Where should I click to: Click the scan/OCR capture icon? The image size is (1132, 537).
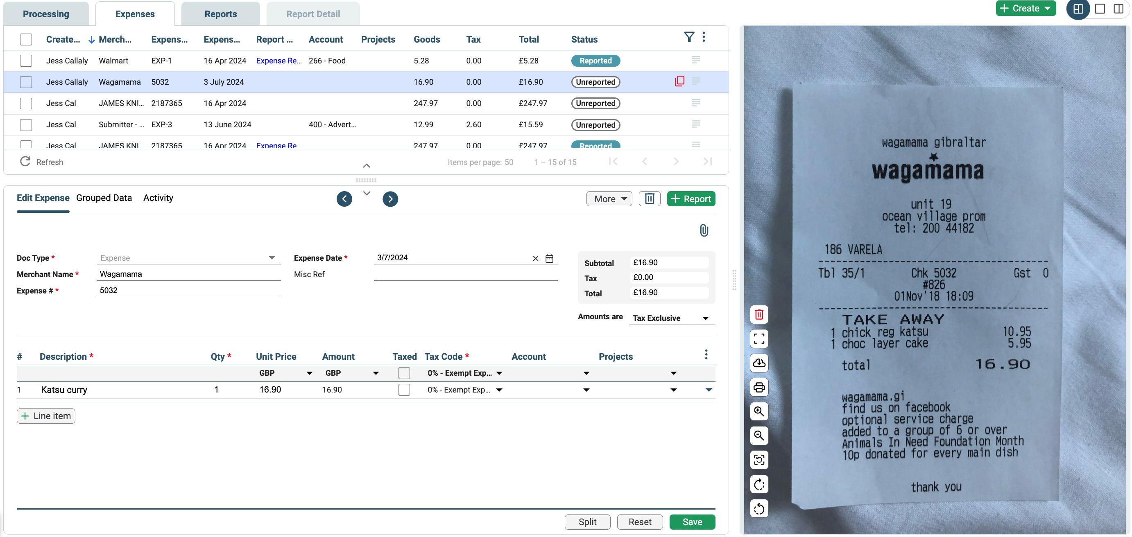(x=759, y=460)
